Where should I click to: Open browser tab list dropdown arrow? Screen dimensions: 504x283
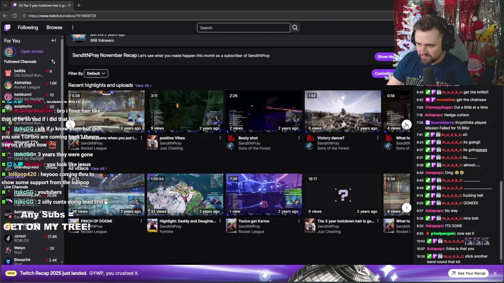pyautogui.click(x=5, y=5)
